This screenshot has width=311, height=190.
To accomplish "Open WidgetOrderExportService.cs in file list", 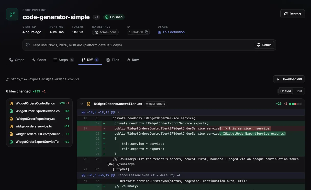I will click(x=39, y=111).
